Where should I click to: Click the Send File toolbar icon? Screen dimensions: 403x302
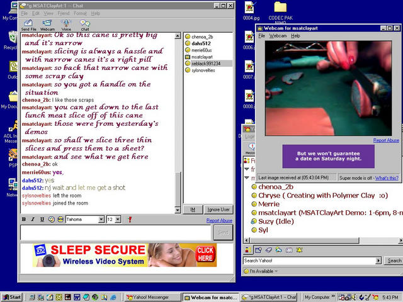28,25
